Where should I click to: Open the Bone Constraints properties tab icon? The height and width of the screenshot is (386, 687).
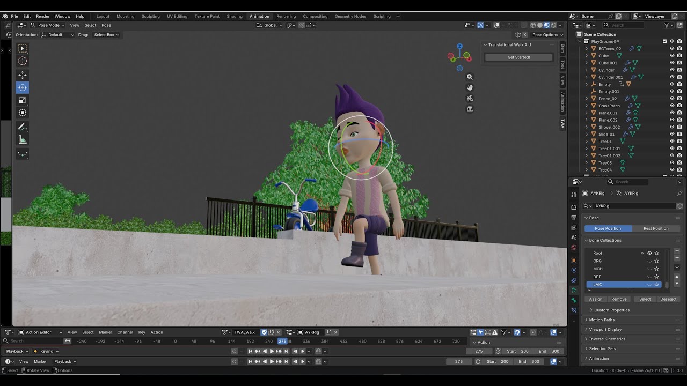click(574, 310)
